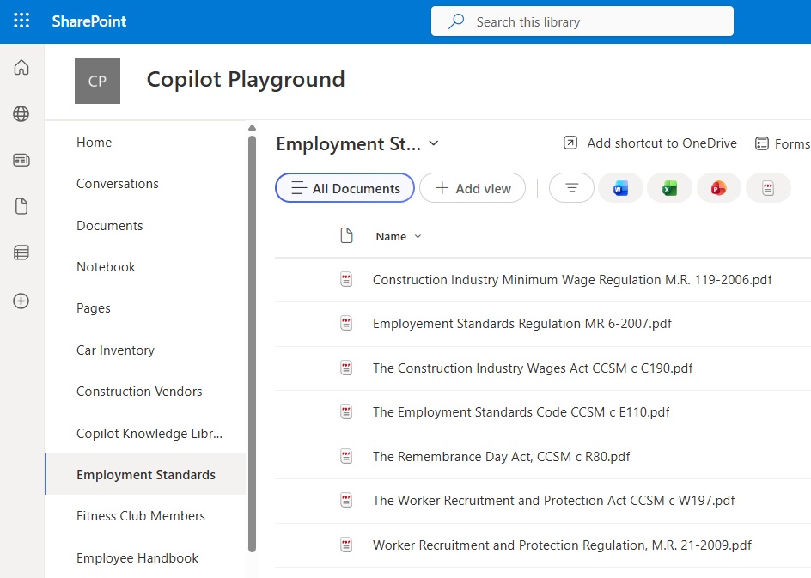Filter library by PowerPoint files
The width and height of the screenshot is (811, 578).
point(718,188)
